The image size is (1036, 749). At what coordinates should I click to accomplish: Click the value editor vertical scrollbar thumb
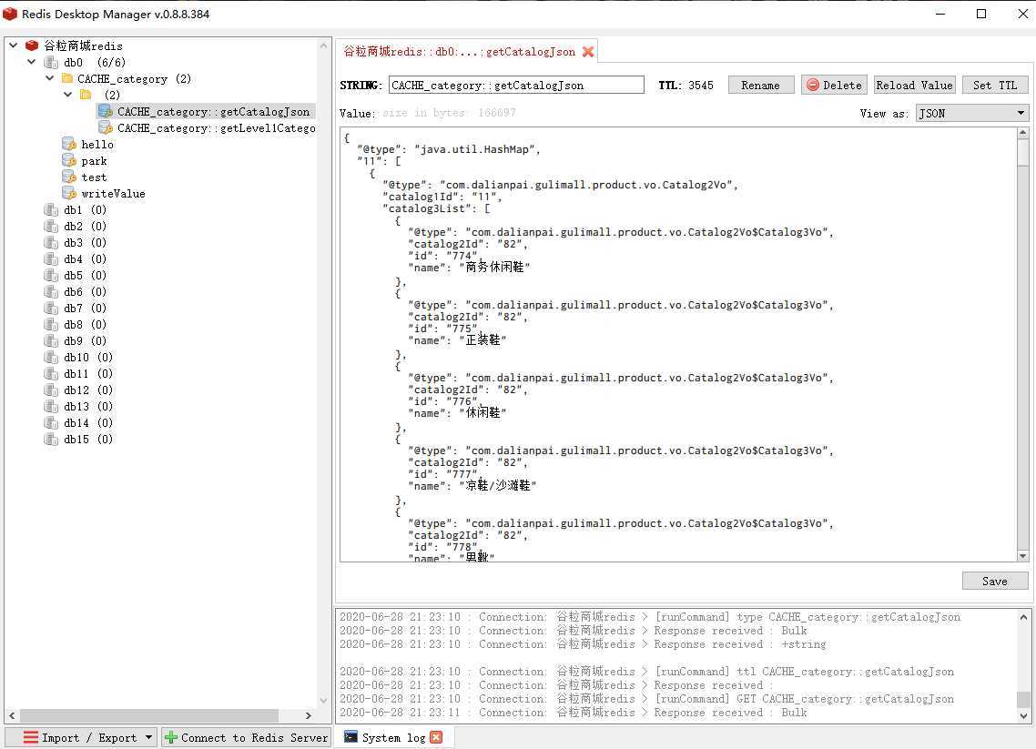[1022, 153]
